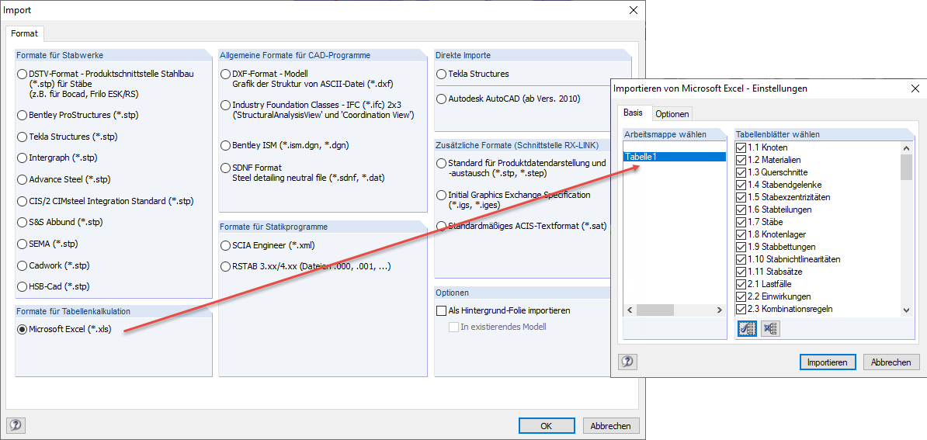
Task: Uncheck 1.10 Stabnichtlinearitäten sheet
Action: [741, 259]
